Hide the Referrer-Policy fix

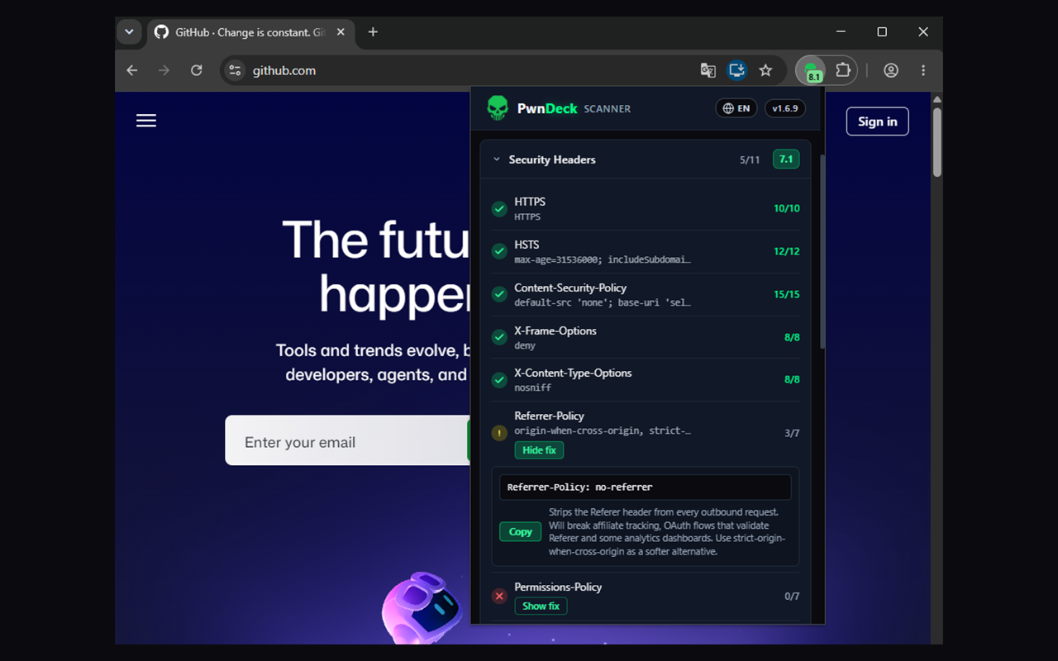click(x=539, y=450)
